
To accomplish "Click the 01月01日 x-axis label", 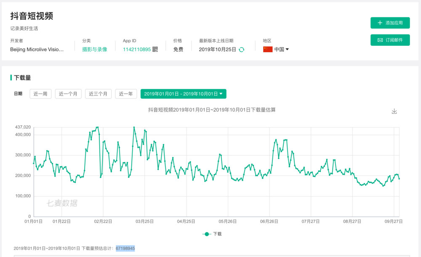I will point(34,222).
